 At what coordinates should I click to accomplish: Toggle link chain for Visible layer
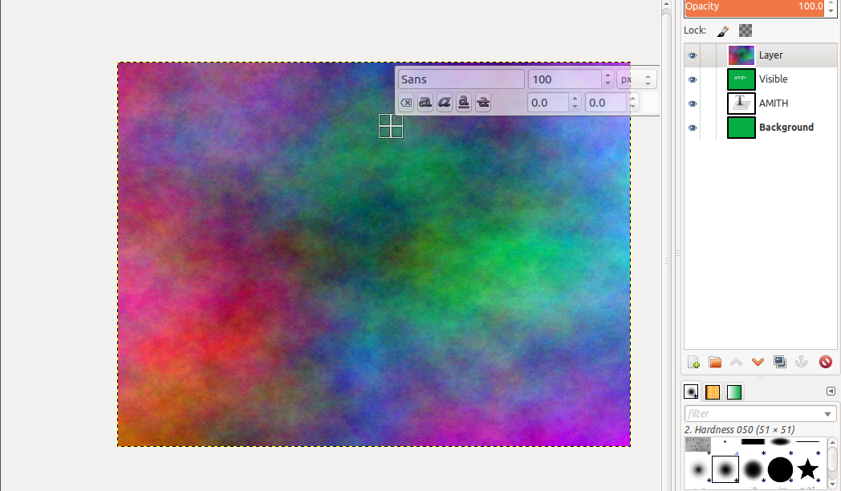(709, 79)
